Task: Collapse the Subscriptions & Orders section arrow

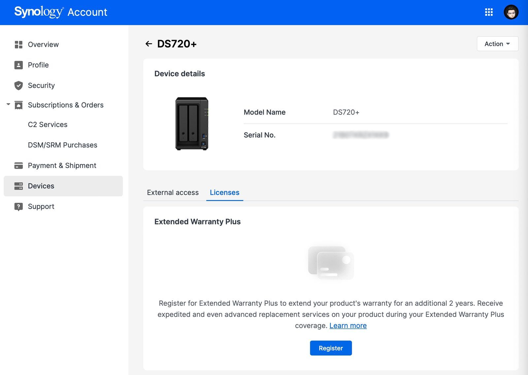Action: tap(8, 104)
